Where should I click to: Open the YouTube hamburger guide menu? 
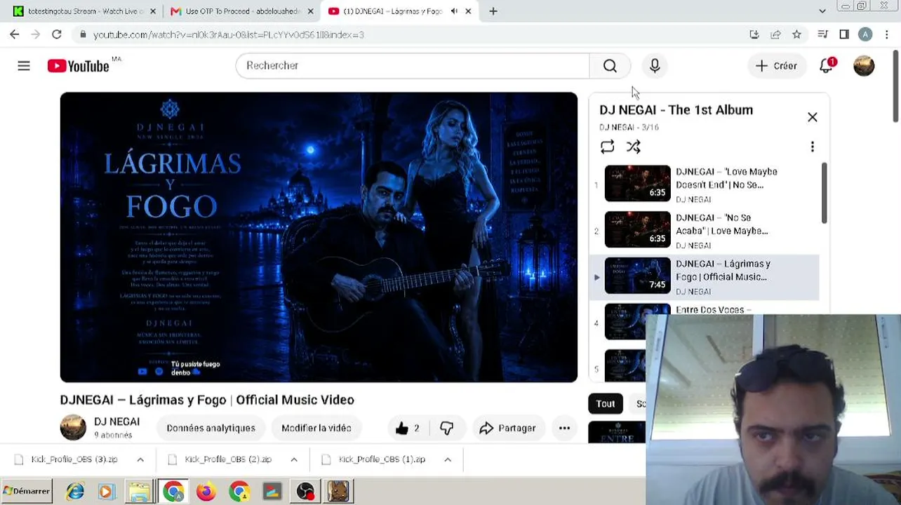coord(24,66)
